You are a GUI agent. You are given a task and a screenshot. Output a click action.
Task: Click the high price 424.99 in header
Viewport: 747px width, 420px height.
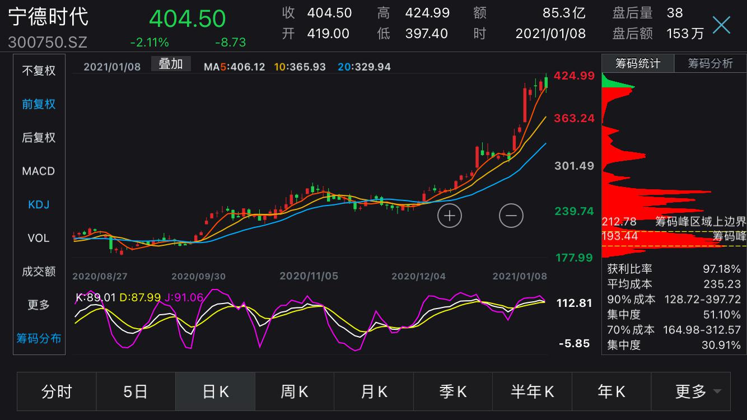click(x=427, y=12)
